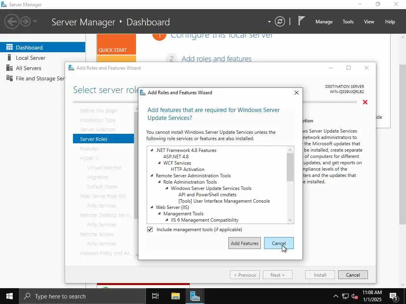
Task: Click the QUICK START tile
Action: [x=116, y=44]
